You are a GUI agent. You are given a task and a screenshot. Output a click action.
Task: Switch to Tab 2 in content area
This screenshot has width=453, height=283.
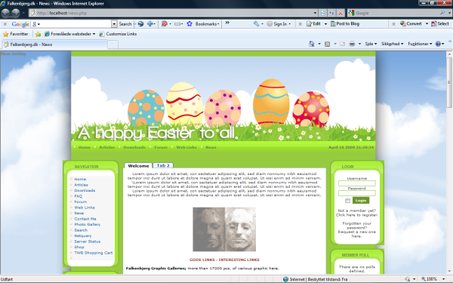point(163,165)
